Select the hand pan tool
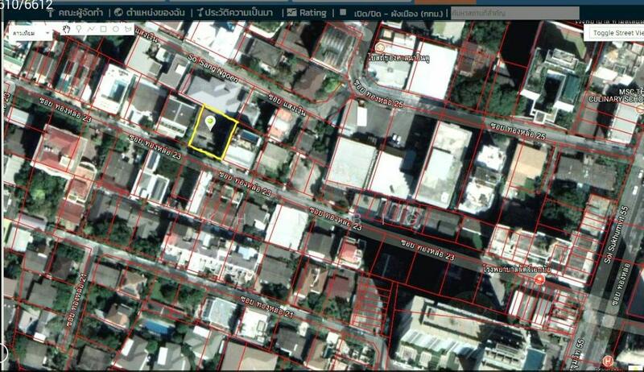This screenshot has width=644, height=372. click(67, 29)
